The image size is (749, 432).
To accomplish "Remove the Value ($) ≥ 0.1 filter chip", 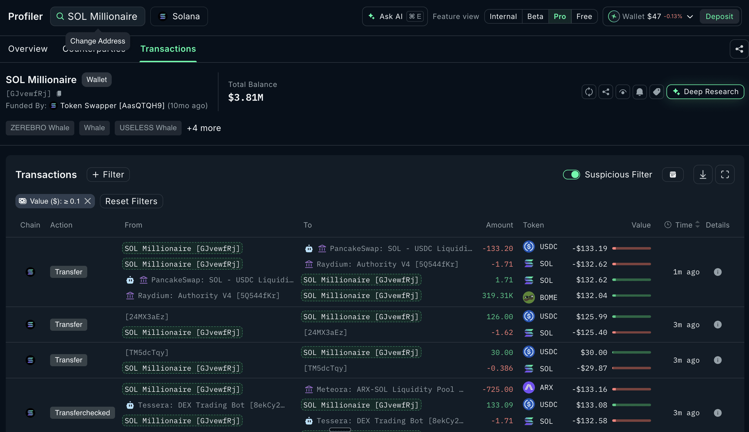I will pyautogui.click(x=88, y=201).
